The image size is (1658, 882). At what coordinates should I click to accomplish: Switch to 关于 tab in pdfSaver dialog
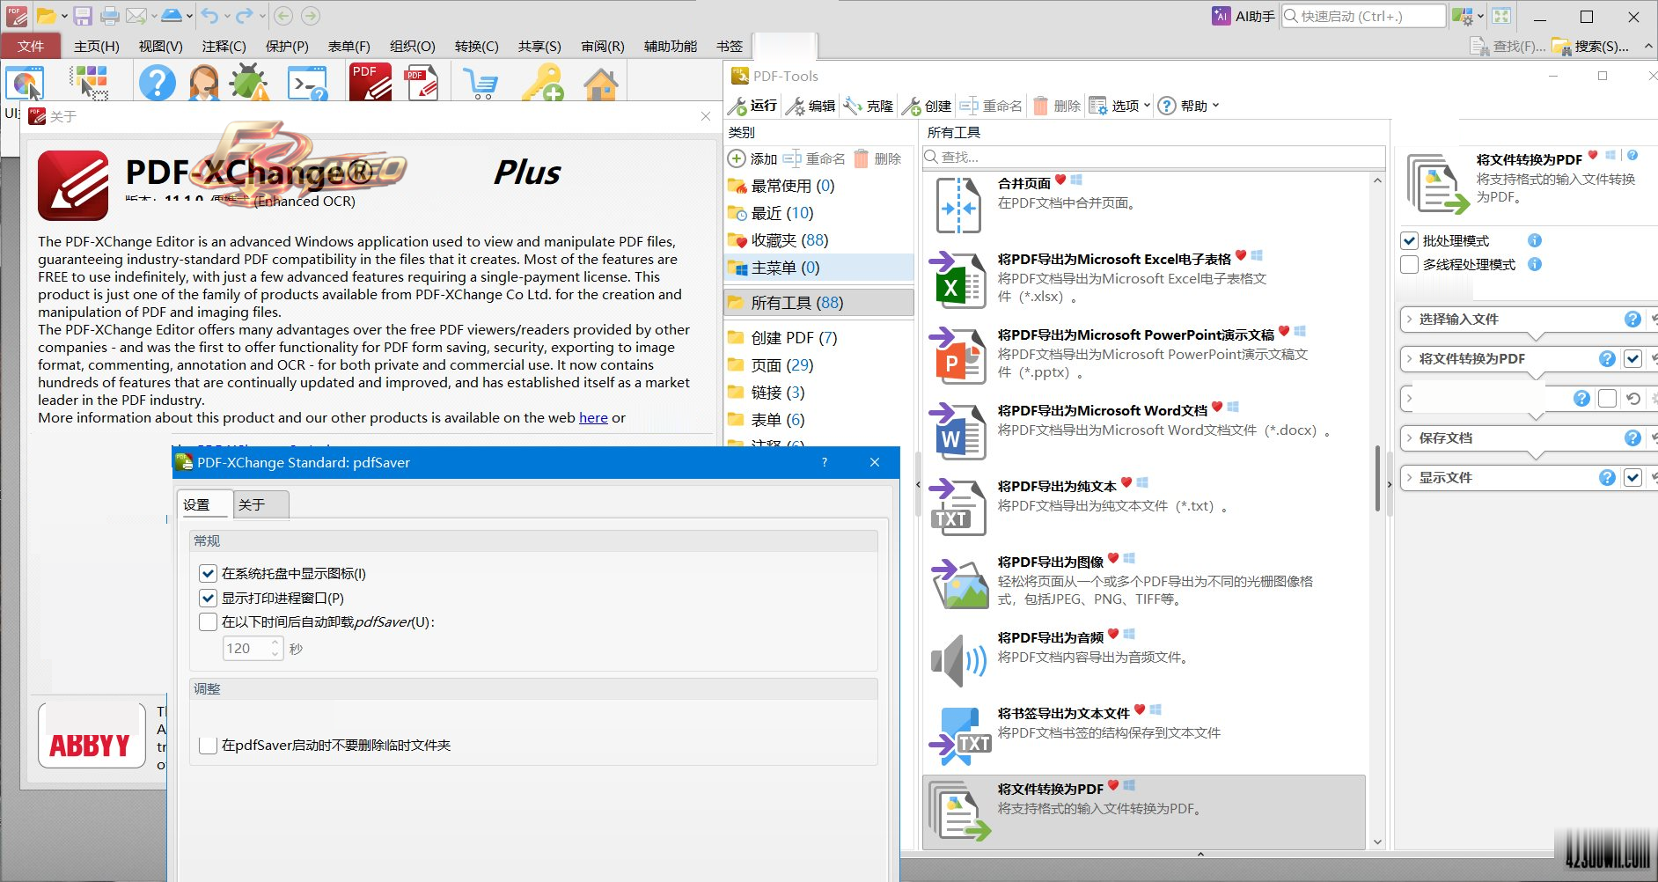click(x=260, y=504)
